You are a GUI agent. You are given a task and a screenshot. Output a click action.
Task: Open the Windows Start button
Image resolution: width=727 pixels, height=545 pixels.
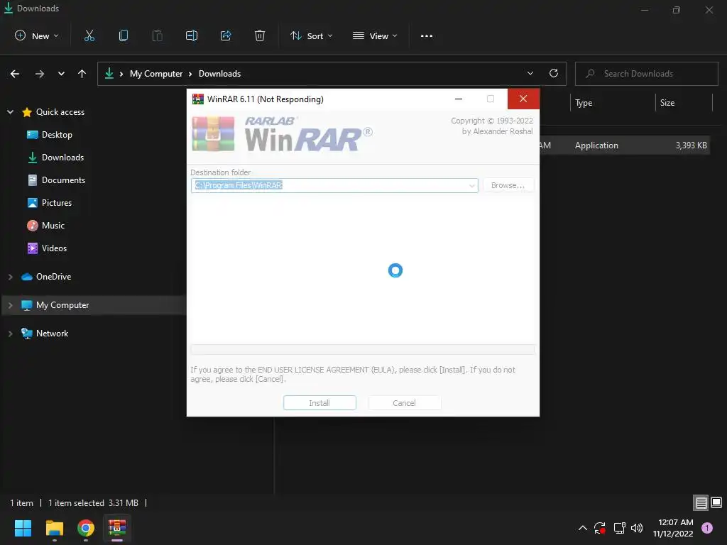pyautogui.click(x=23, y=528)
